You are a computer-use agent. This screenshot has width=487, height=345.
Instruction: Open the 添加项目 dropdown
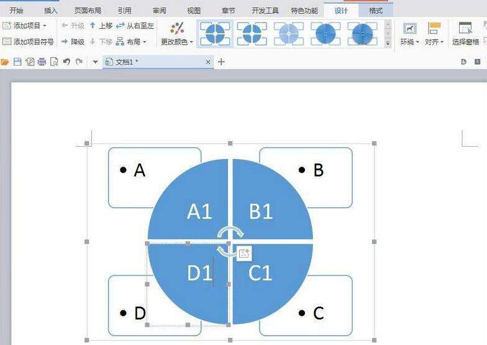tap(25, 25)
